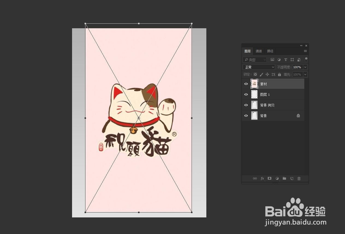The height and width of the screenshot is (234, 345).
Task: Switch to the 通道 channels tab
Action: tap(259, 51)
